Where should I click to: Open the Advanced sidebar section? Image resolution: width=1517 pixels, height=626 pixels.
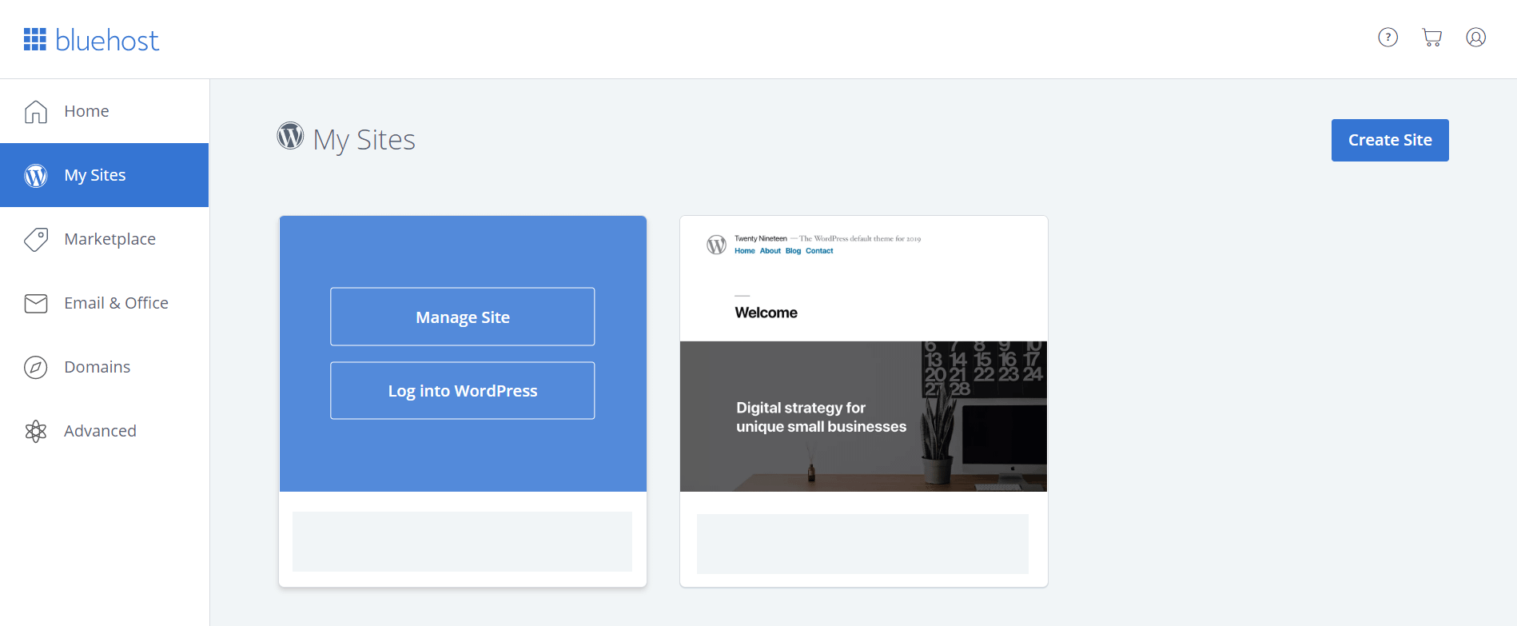[101, 431]
